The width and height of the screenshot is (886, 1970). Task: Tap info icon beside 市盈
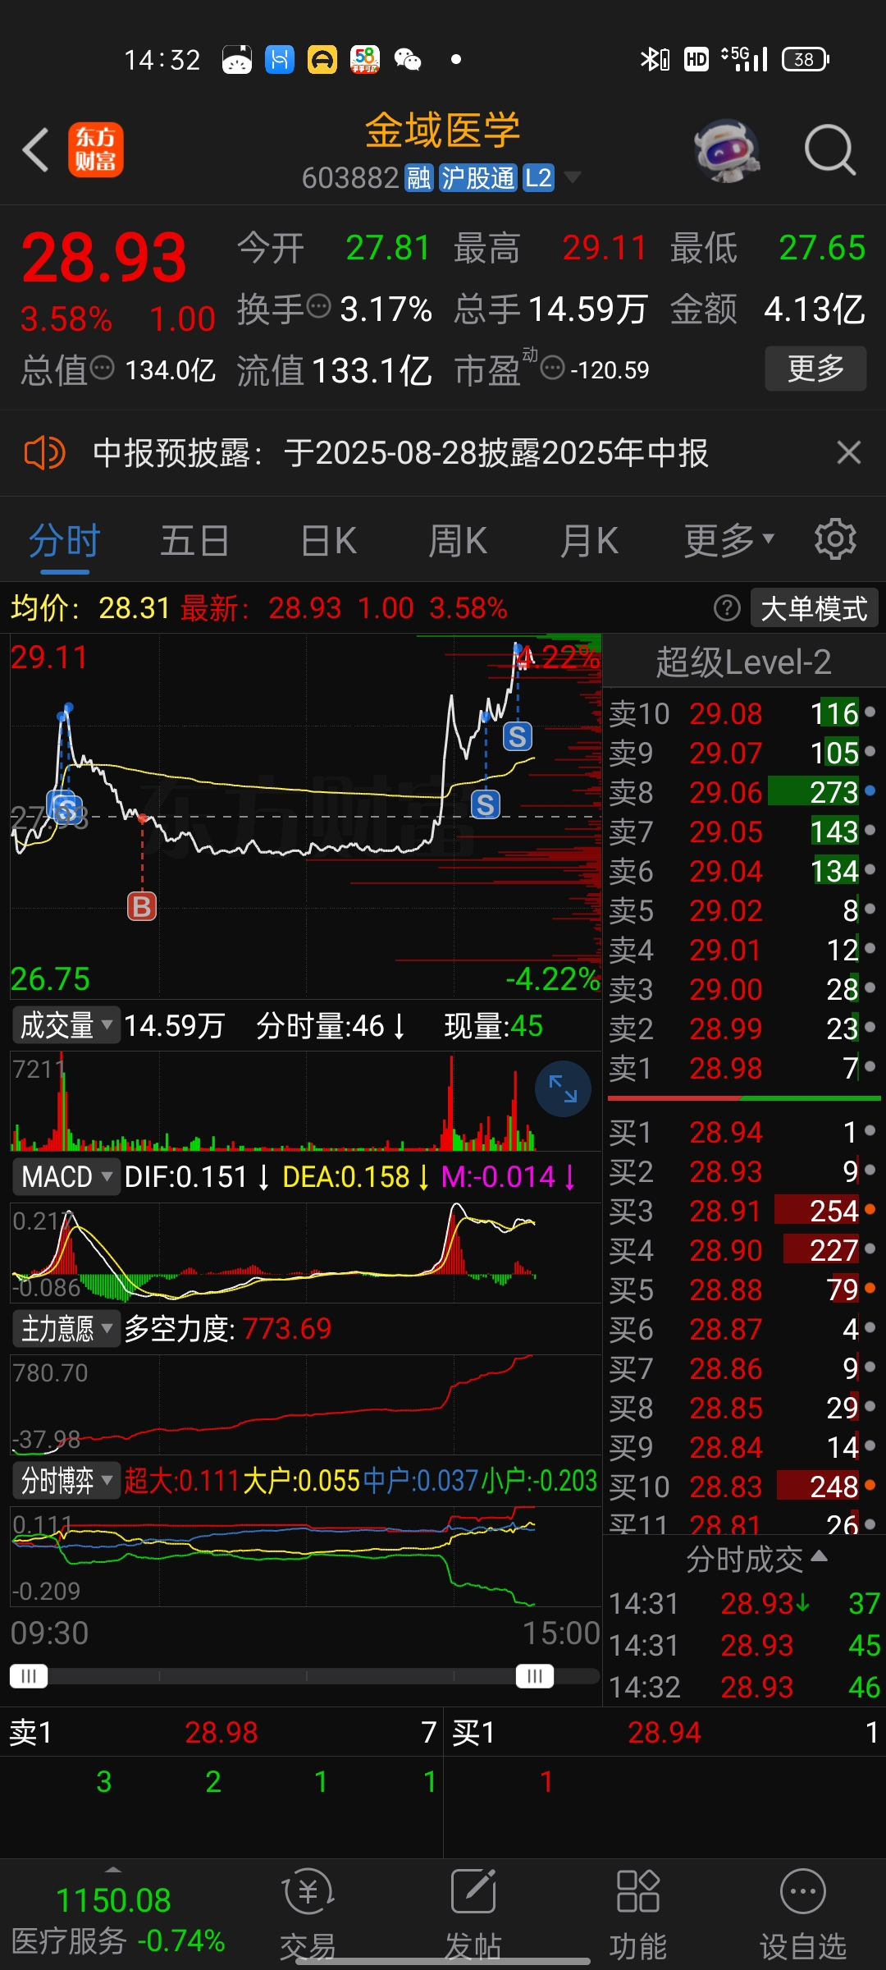[553, 367]
